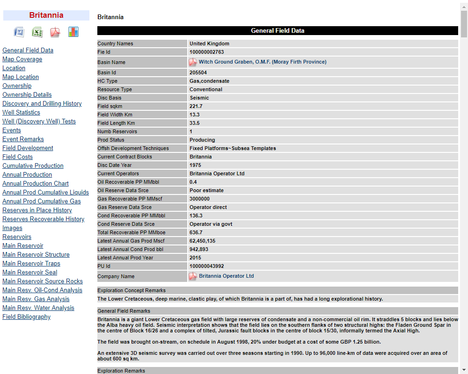The height and width of the screenshot is (374, 468).
Task: Go to Field Bibliography section
Action: click(27, 317)
